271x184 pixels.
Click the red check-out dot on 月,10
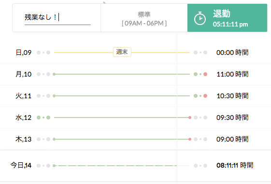click(205, 74)
